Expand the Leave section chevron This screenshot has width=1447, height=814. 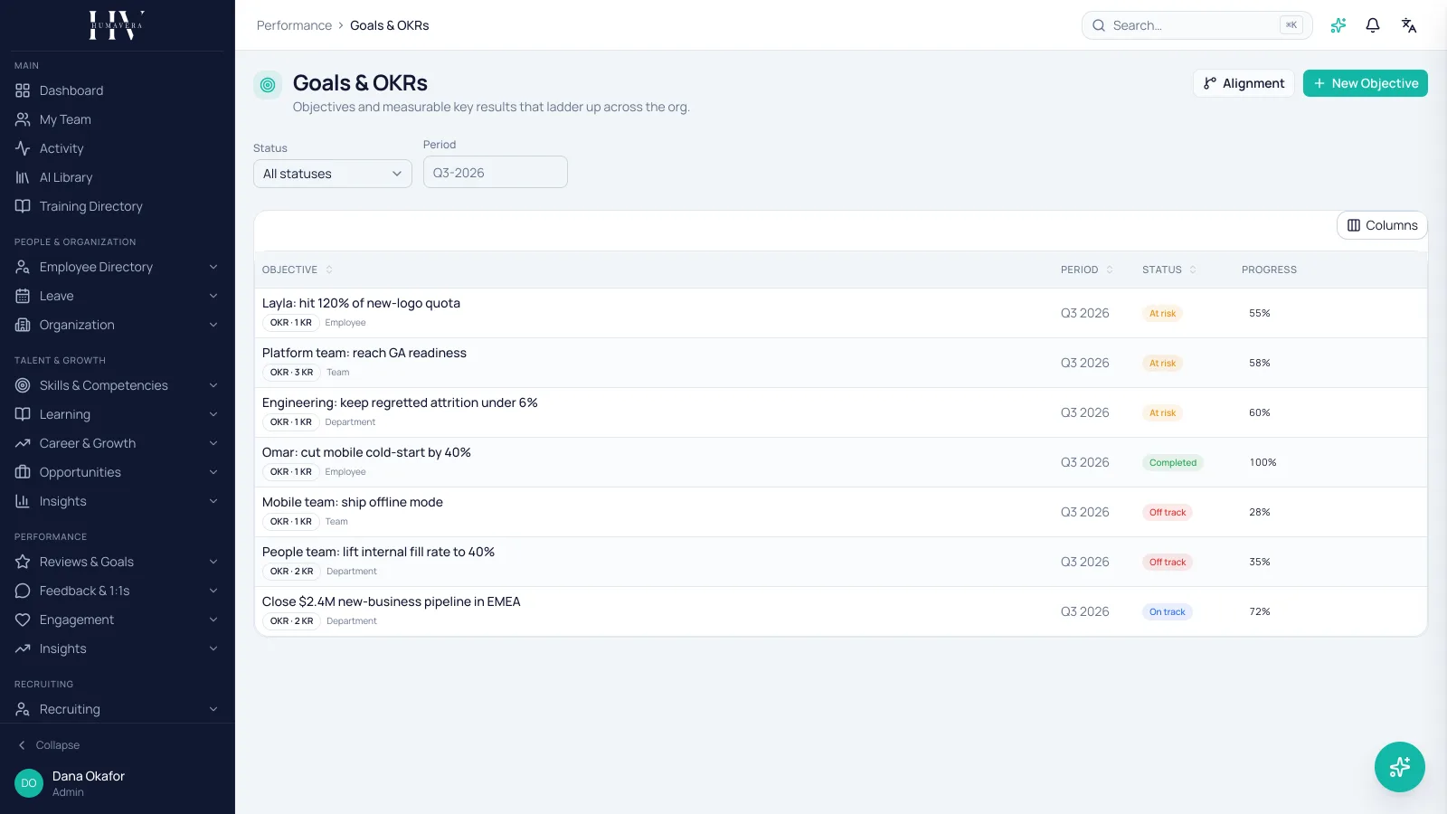click(213, 296)
